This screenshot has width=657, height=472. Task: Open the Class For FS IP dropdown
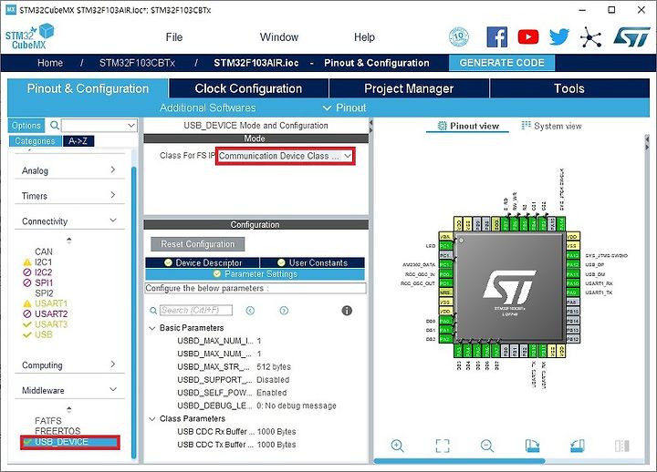point(285,156)
